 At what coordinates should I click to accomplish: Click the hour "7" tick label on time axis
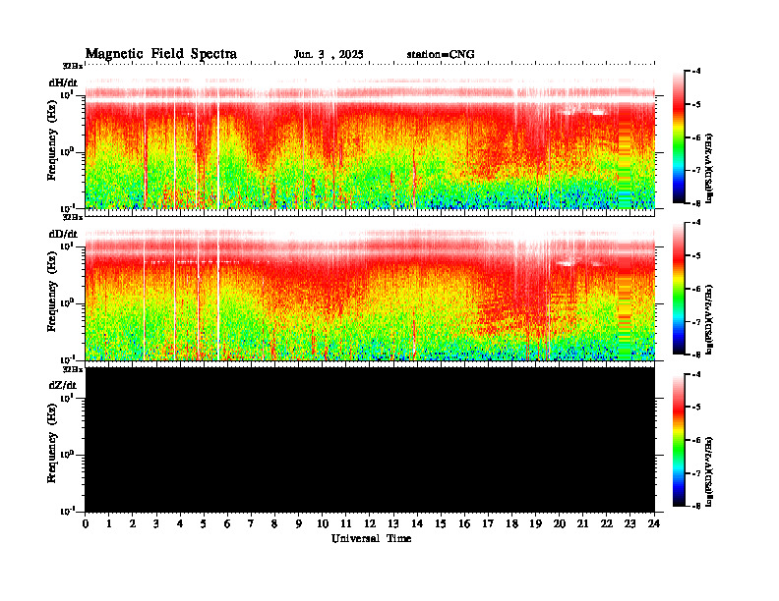pyautogui.click(x=251, y=523)
